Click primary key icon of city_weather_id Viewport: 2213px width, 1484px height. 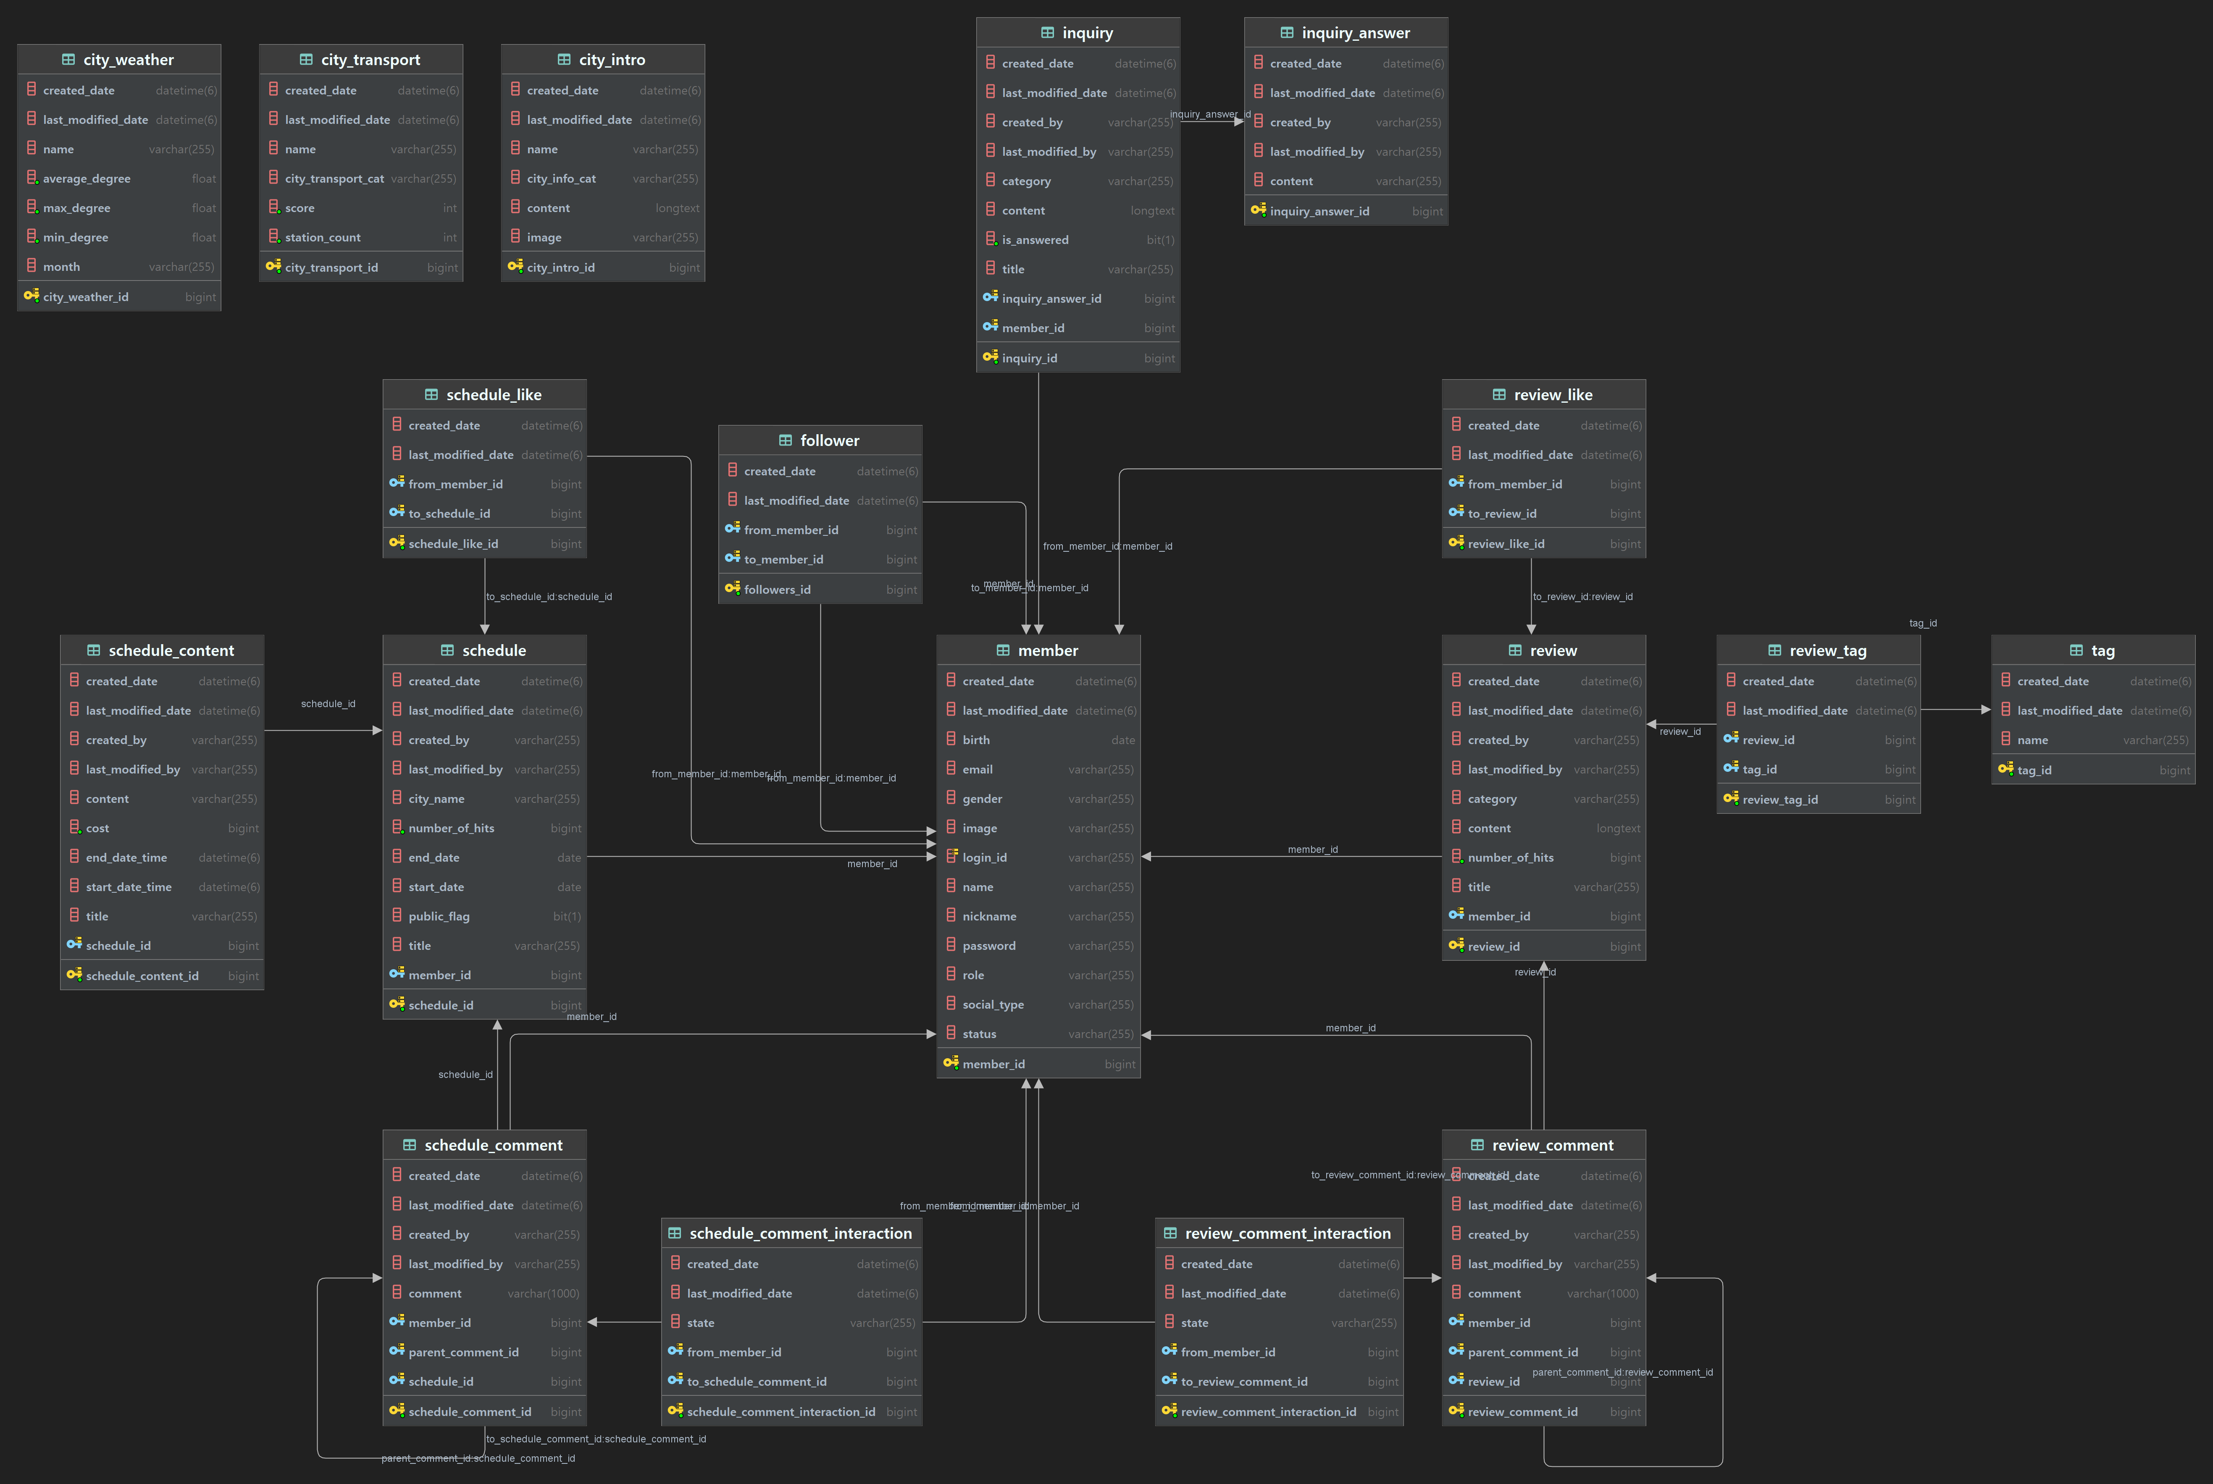(x=31, y=295)
